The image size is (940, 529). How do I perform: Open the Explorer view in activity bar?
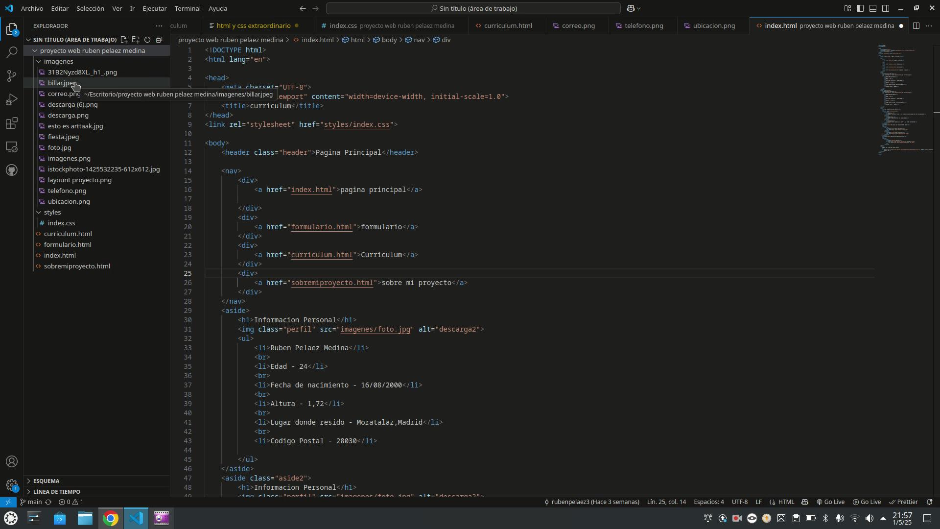[x=12, y=29]
